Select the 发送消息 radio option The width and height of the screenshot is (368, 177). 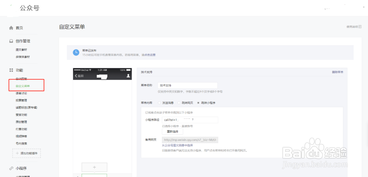[159, 103]
